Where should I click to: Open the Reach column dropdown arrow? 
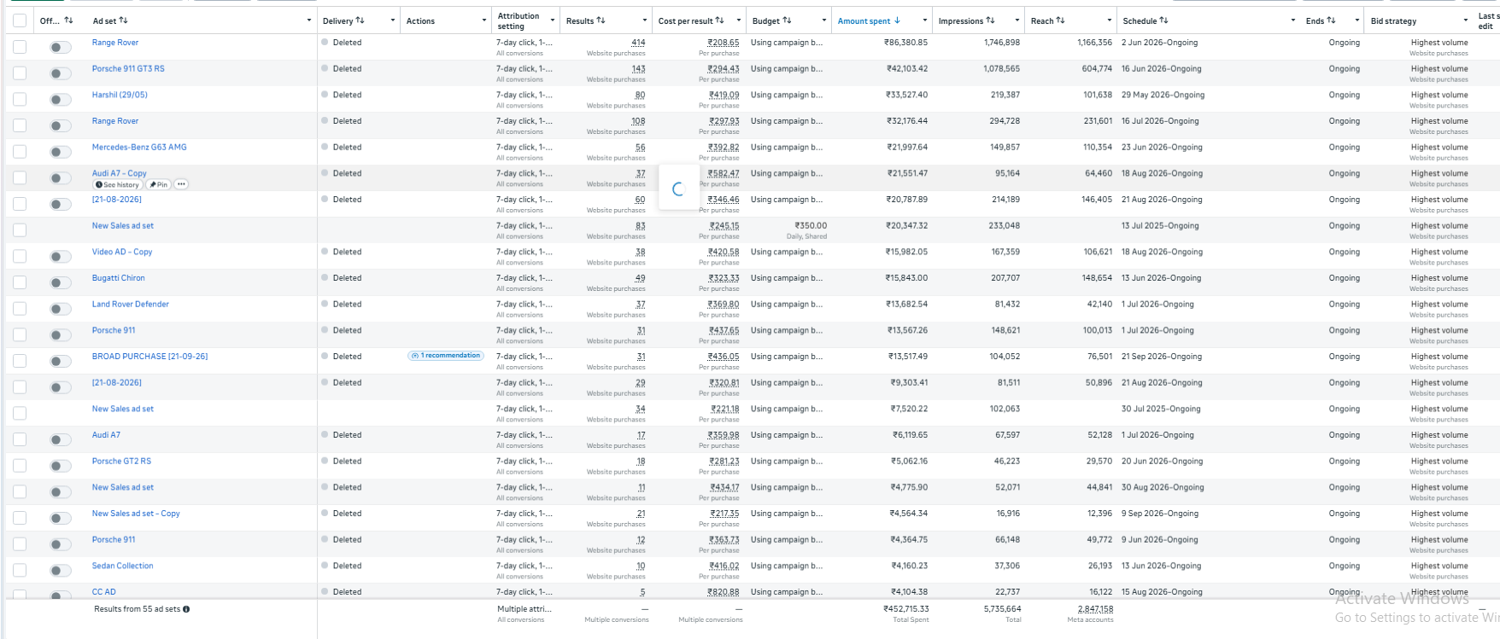1109,20
